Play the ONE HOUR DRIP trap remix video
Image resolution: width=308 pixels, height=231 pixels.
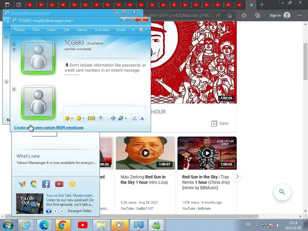pyautogui.click(x=207, y=153)
